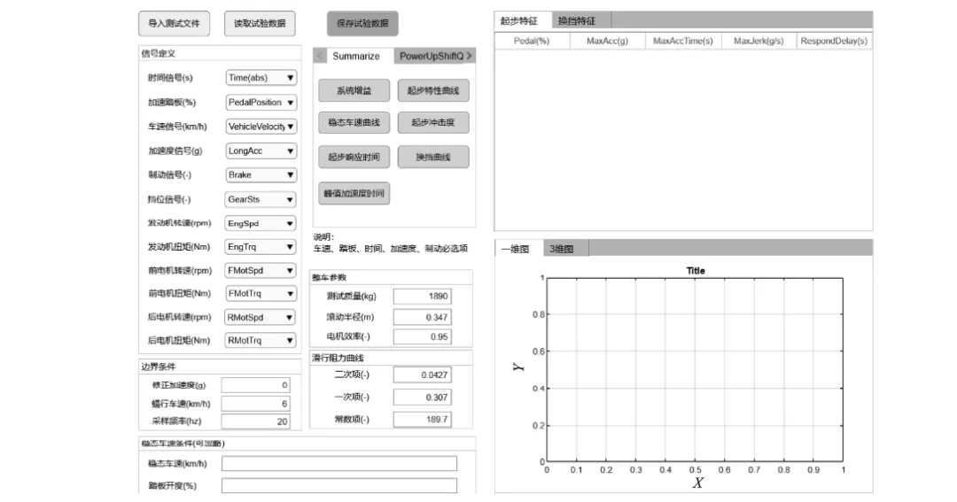Click the 读取试验数据 button
This screenshot has width=957, height=502.
tap(260, 23)
